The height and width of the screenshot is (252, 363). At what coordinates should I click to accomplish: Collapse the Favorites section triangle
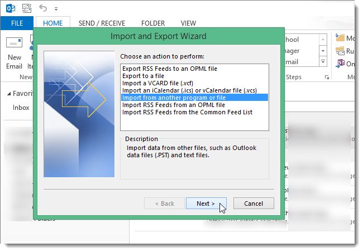click(x=9, y=94)
